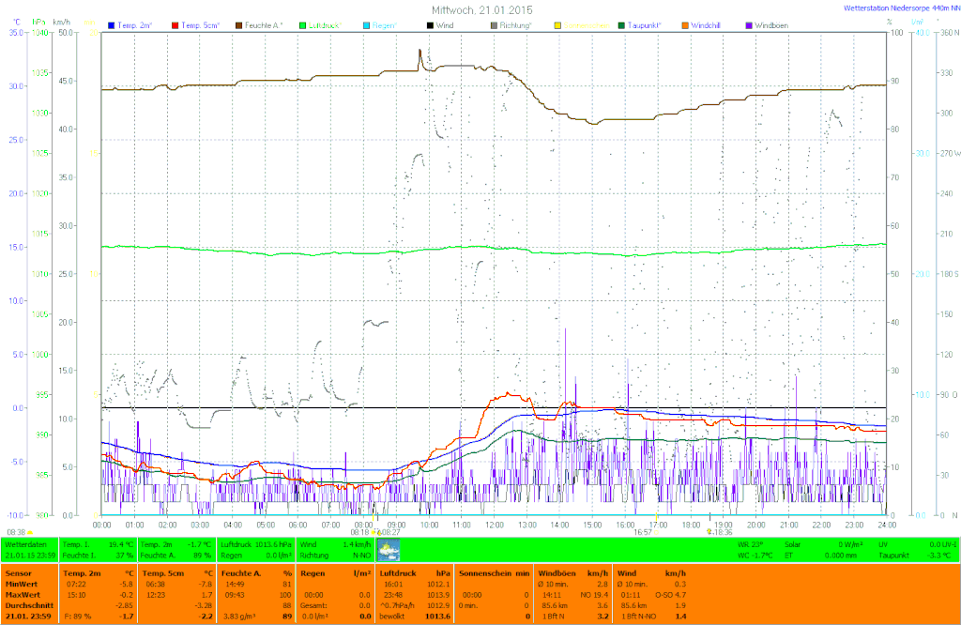
Task: Click the red Temp. 5cm legend square
Action: click(175, 24)
